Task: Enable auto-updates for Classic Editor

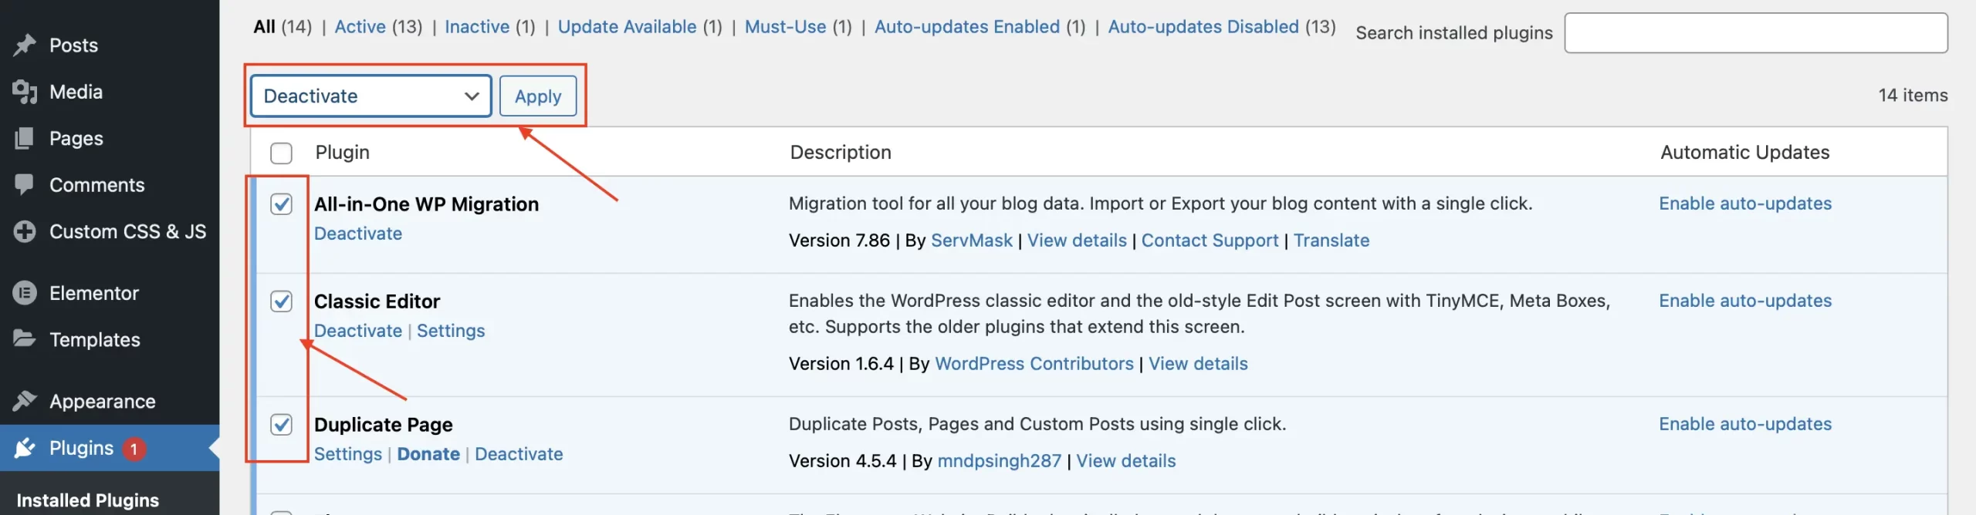Action: click(x=1745, y=301)
